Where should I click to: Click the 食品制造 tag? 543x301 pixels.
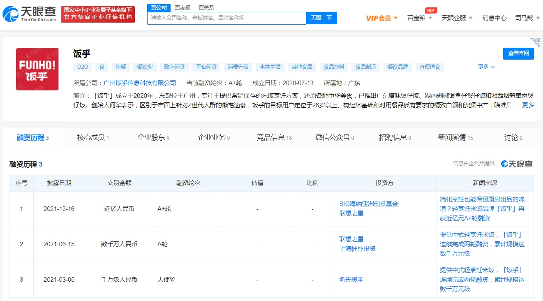tap(366, 67)
